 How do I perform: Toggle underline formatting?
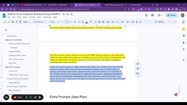[x=82, y=22]
